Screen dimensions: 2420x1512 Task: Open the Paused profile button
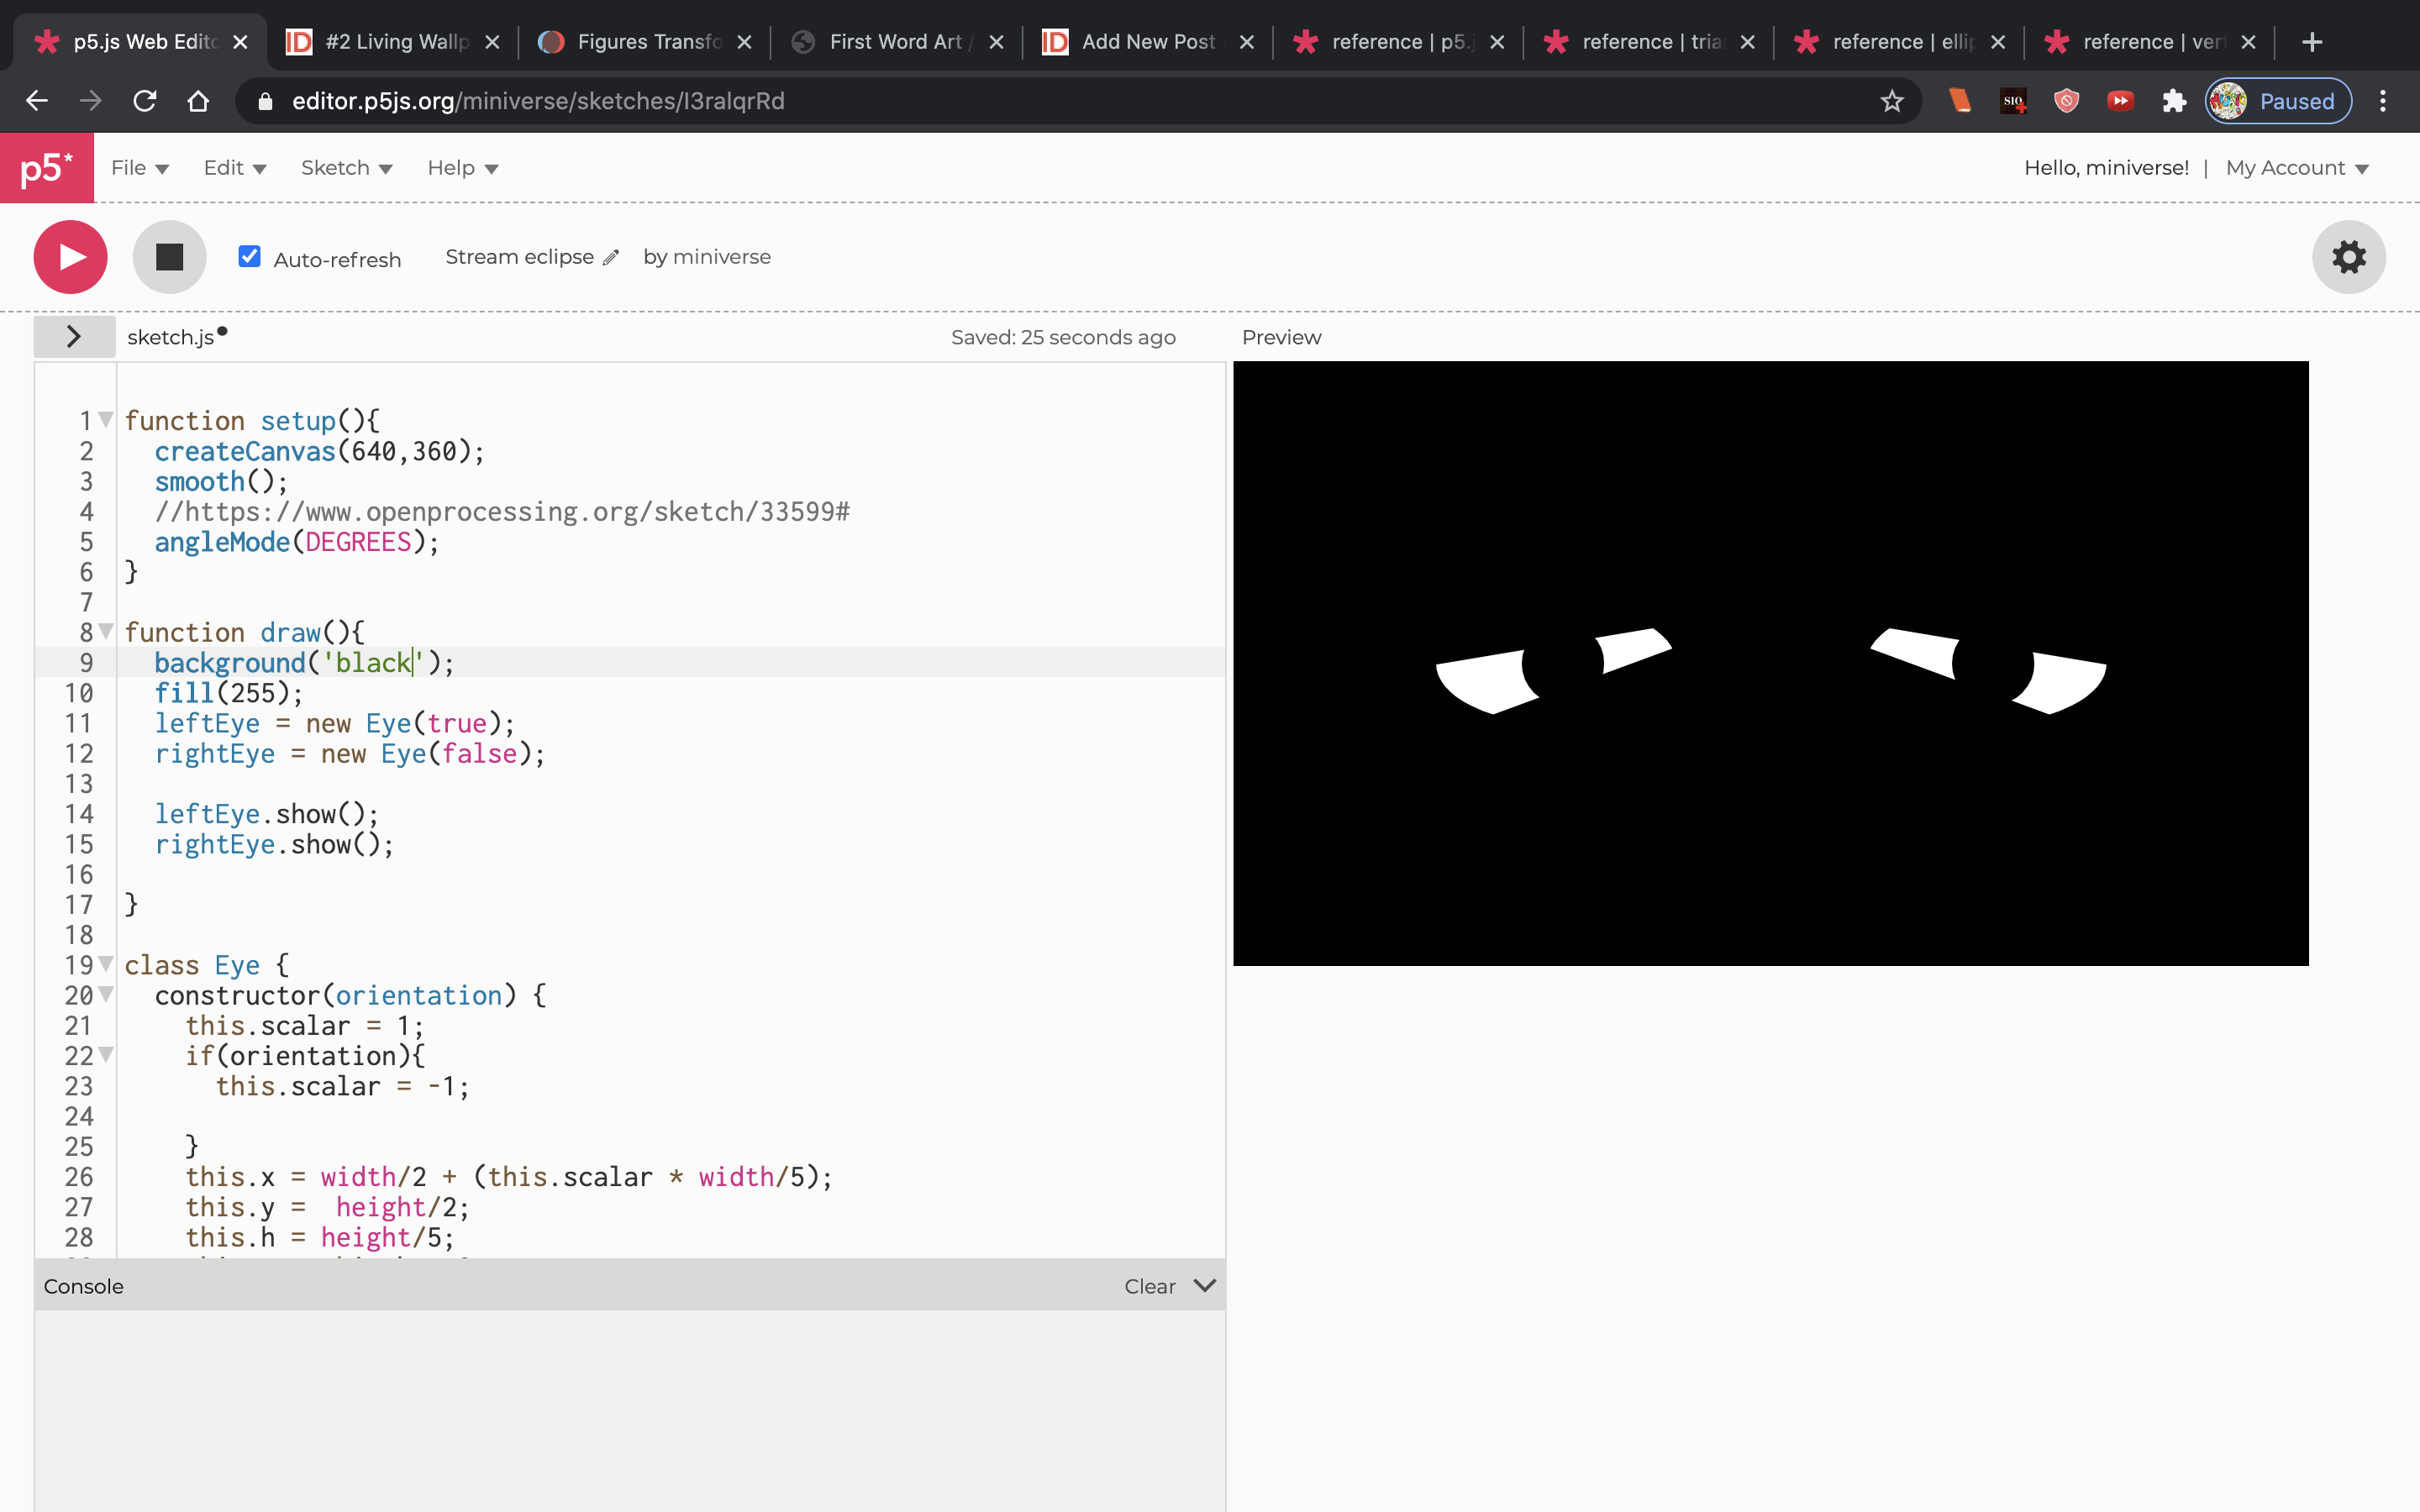click(x=2278, y=101)
